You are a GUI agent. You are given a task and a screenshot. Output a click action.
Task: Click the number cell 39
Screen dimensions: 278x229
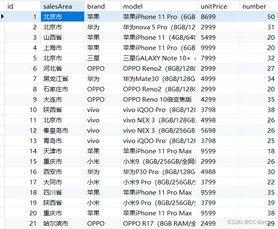pos(259,203)
